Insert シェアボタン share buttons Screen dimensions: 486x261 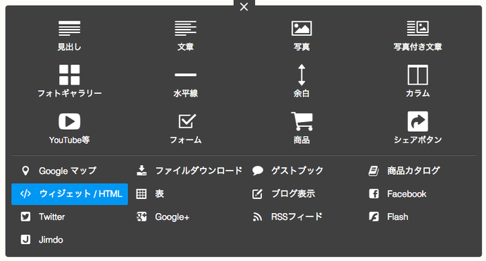point(418,128)
